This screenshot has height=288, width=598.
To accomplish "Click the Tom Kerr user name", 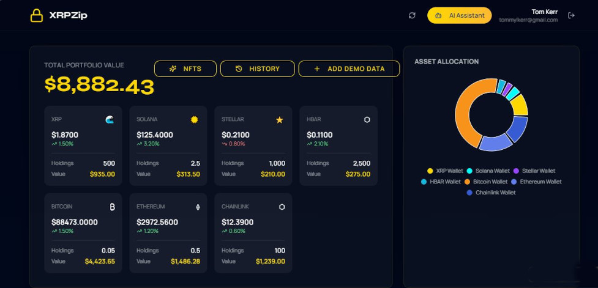I will 545,12.
